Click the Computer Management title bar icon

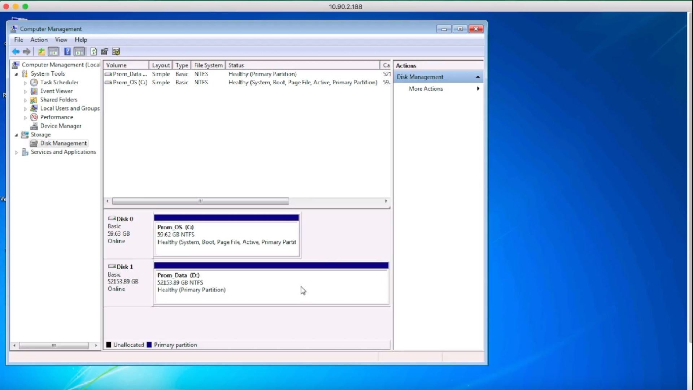[14, 29]
